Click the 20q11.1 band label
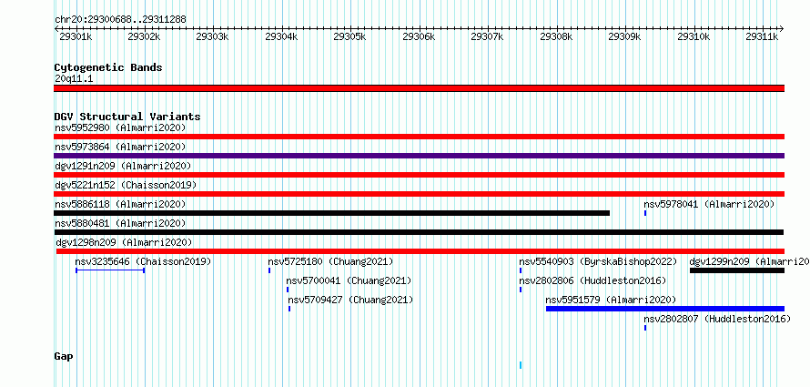This screenshot has width=810, height=387. pyautogui.click(x=74, y=79)
